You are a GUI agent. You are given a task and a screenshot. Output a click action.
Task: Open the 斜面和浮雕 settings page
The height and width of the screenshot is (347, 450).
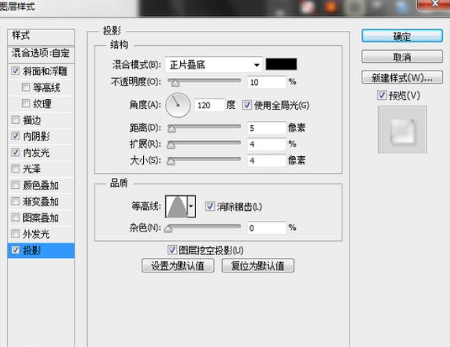(45, 71)
